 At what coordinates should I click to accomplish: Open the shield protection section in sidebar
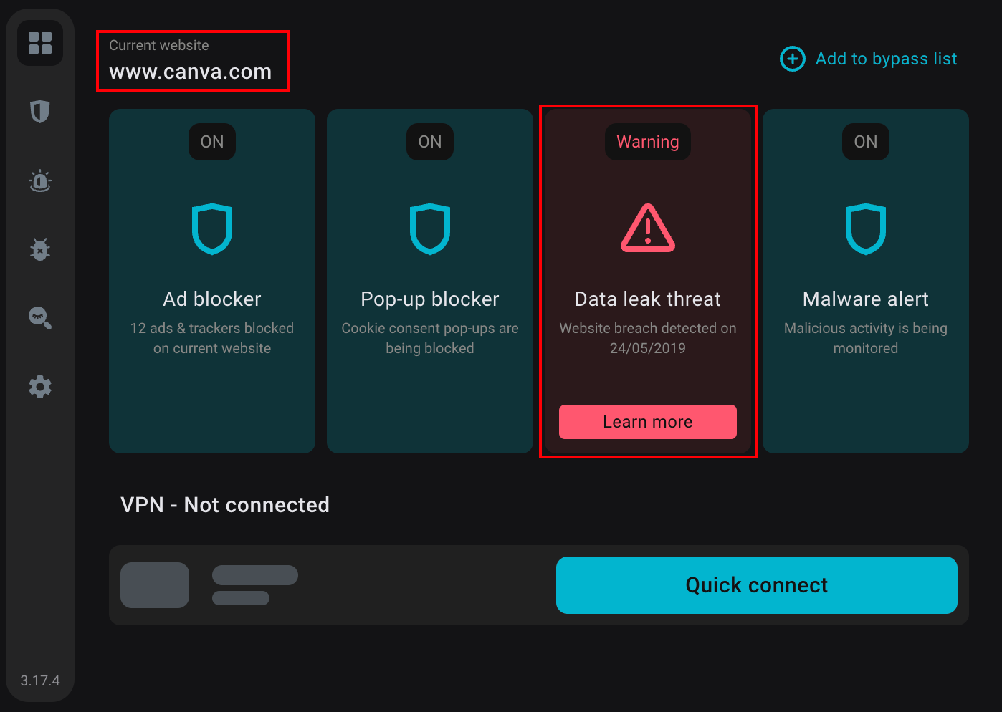coord(40,112)
